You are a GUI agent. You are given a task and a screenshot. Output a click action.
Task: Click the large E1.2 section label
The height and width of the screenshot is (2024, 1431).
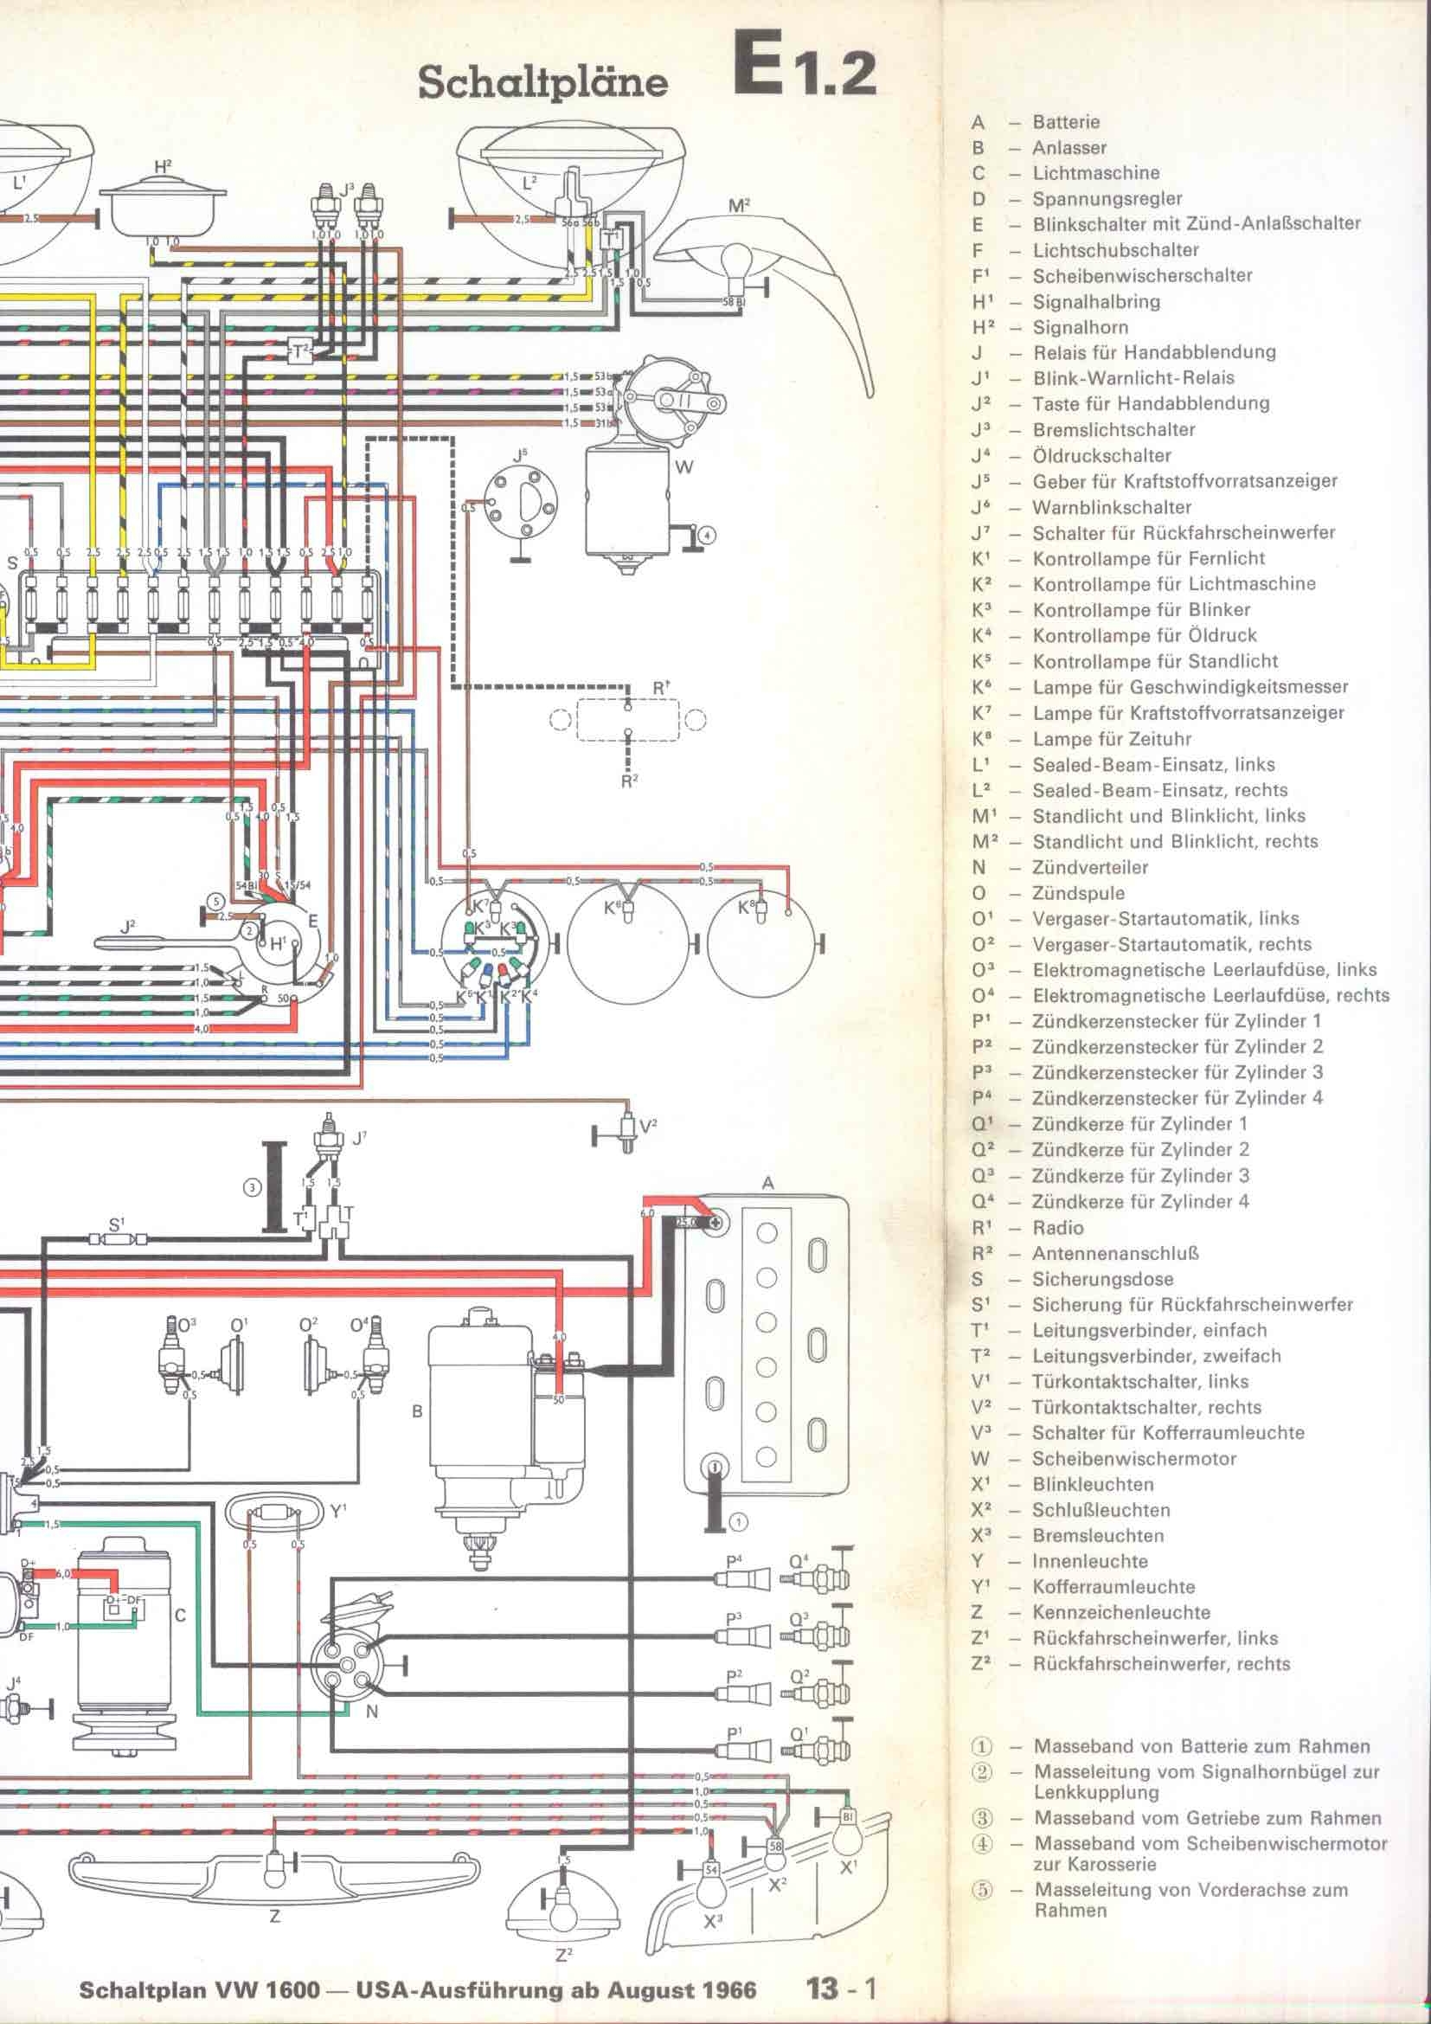[804, 70]
